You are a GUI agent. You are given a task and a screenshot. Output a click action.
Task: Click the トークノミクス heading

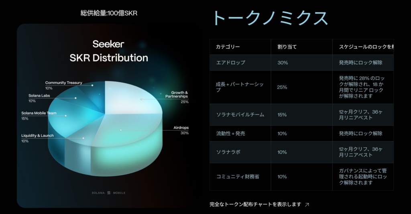tap(270, 18)
